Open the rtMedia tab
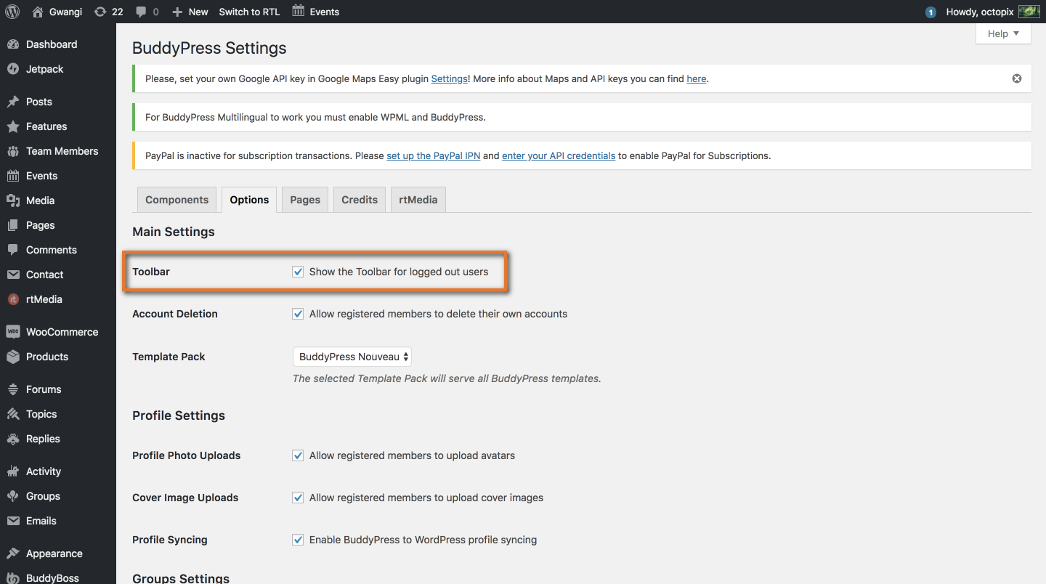Viewport: 1046px width, 584px height. click(x=418, y=200)
